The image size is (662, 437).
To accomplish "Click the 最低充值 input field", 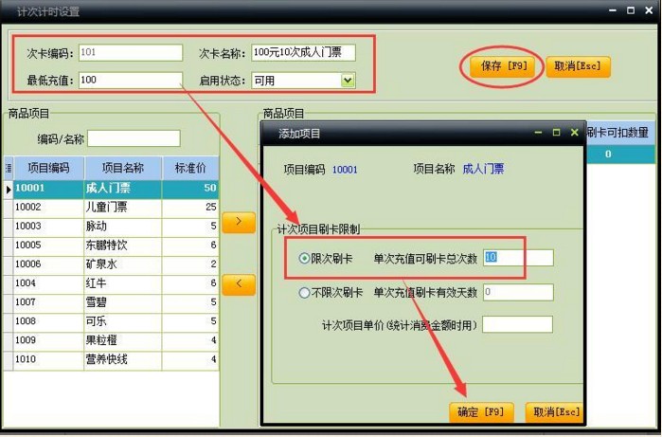I will (x=131, y=81).
